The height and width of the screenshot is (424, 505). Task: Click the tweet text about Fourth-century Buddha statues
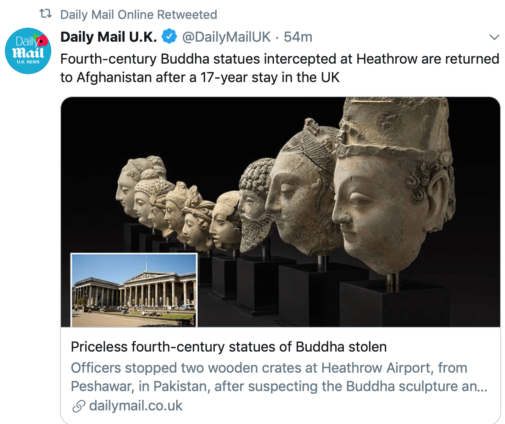(x=280, y=68)
